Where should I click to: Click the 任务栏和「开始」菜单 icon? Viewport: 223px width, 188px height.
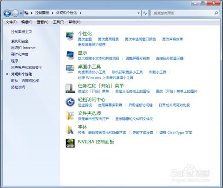click(70, 88)
